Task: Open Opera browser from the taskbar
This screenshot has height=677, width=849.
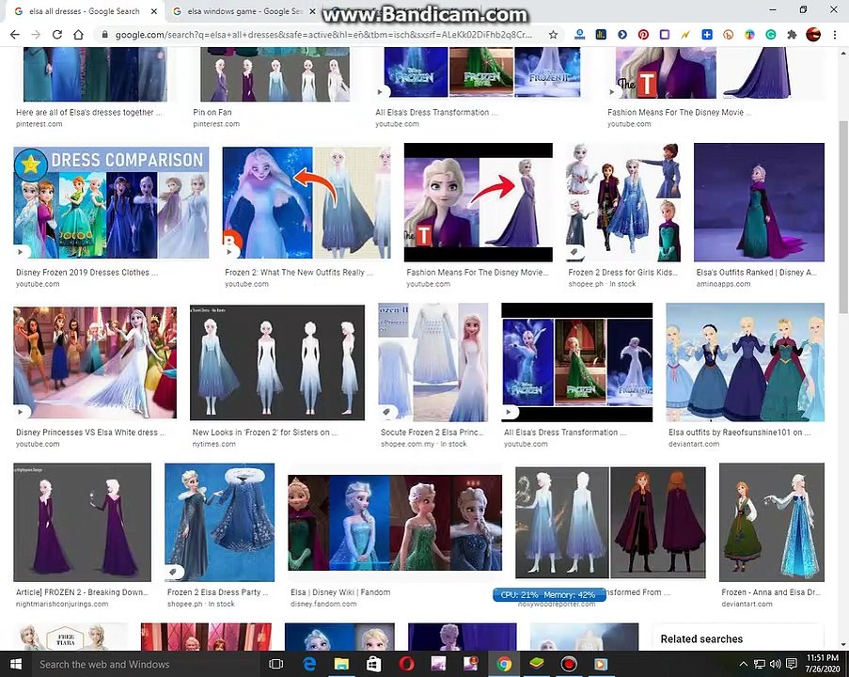Action: 406,664
